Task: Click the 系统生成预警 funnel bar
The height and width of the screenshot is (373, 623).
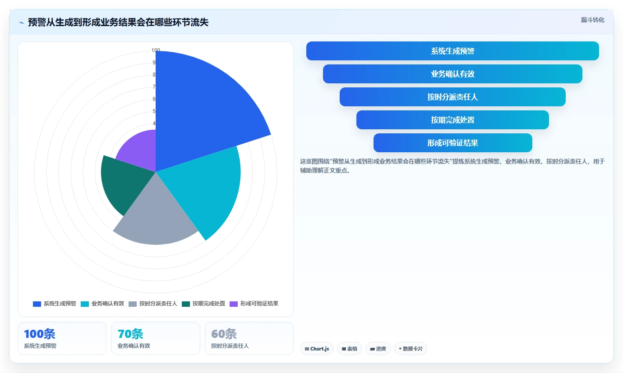Action: (x=452, y=51)
